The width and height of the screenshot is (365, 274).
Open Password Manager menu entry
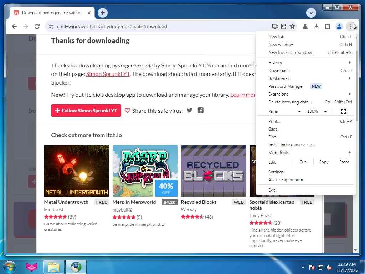305,86
